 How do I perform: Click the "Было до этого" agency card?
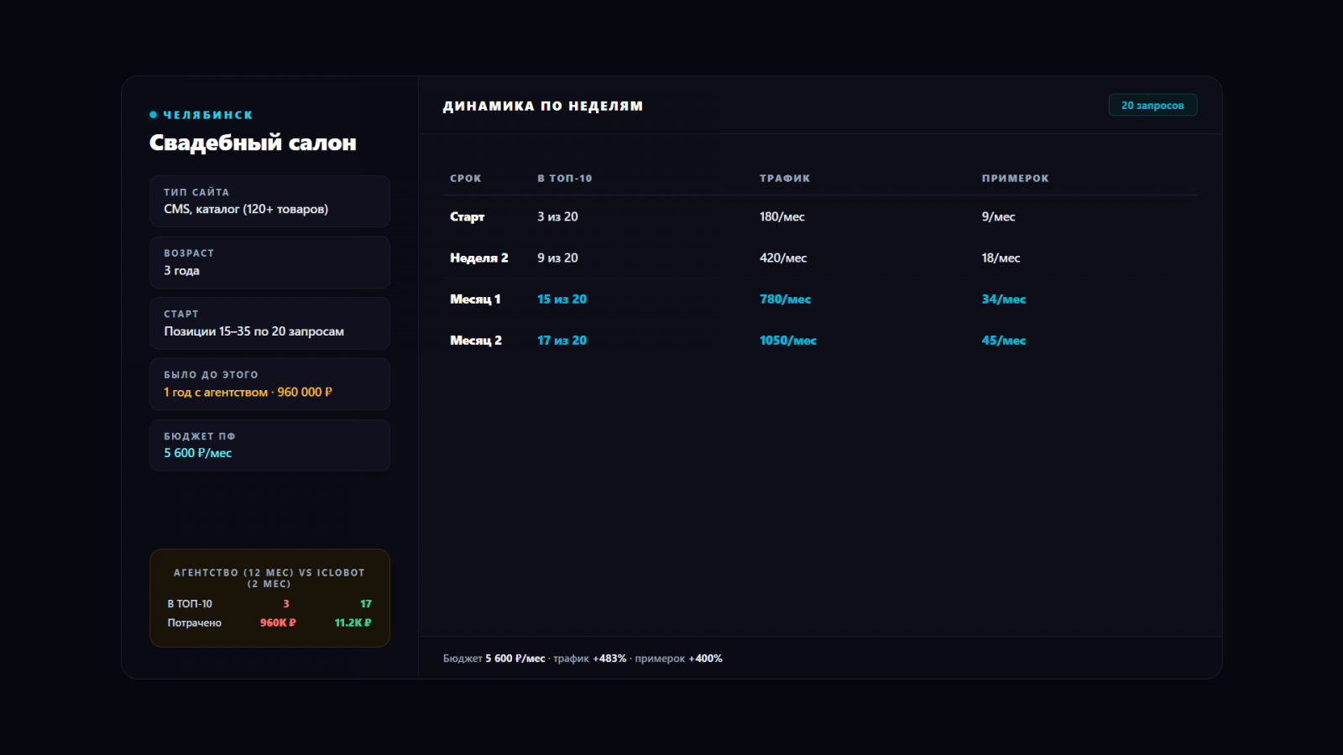[x=269, y=384]
